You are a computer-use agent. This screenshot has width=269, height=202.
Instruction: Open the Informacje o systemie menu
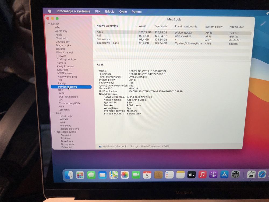click(x=73, y=11)
